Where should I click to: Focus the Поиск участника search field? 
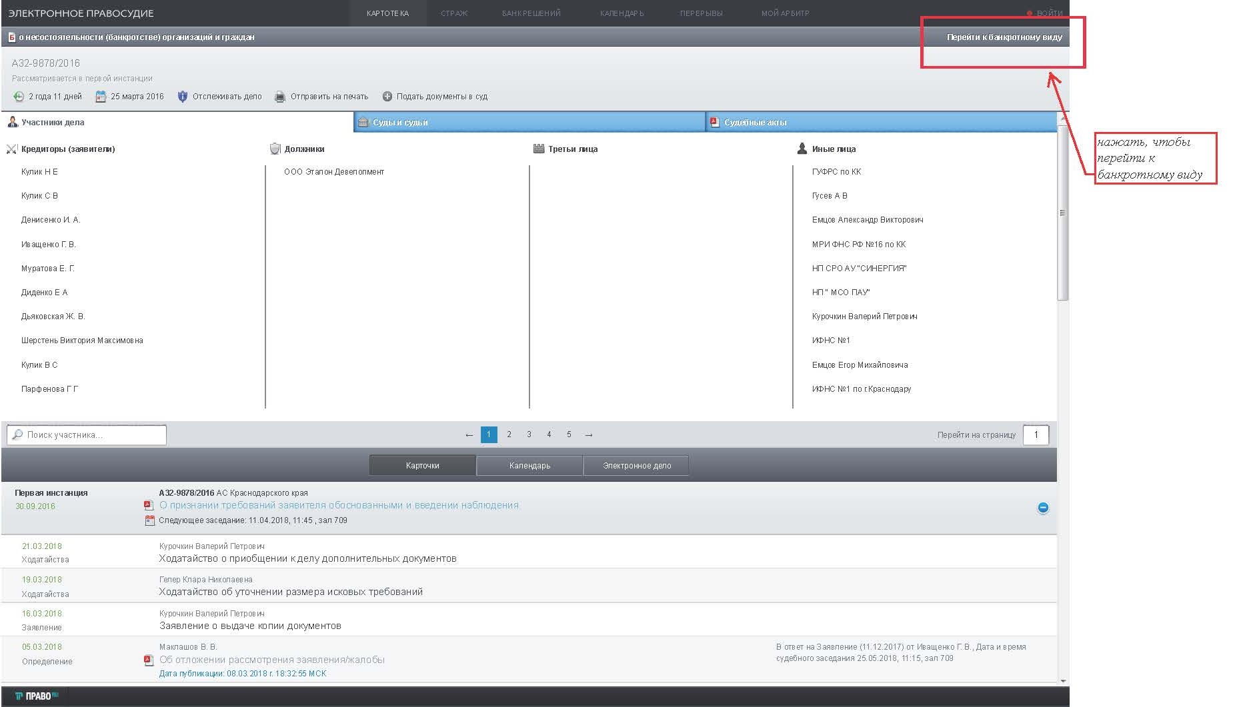87,434
